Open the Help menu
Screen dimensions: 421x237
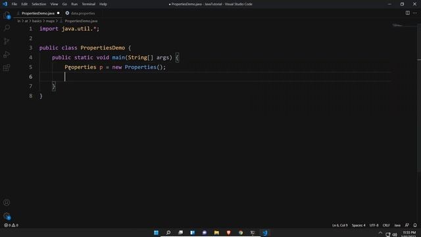pos(103,4)
